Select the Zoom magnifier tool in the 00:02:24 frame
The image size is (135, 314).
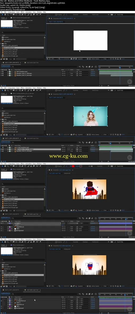click(8, 14)
